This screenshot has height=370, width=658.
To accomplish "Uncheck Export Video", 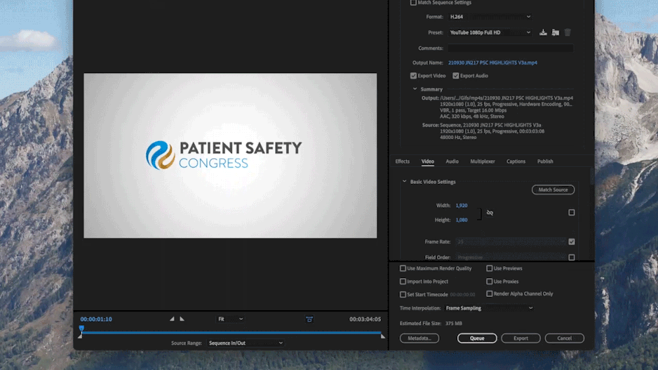I will (x=413, y=76).
